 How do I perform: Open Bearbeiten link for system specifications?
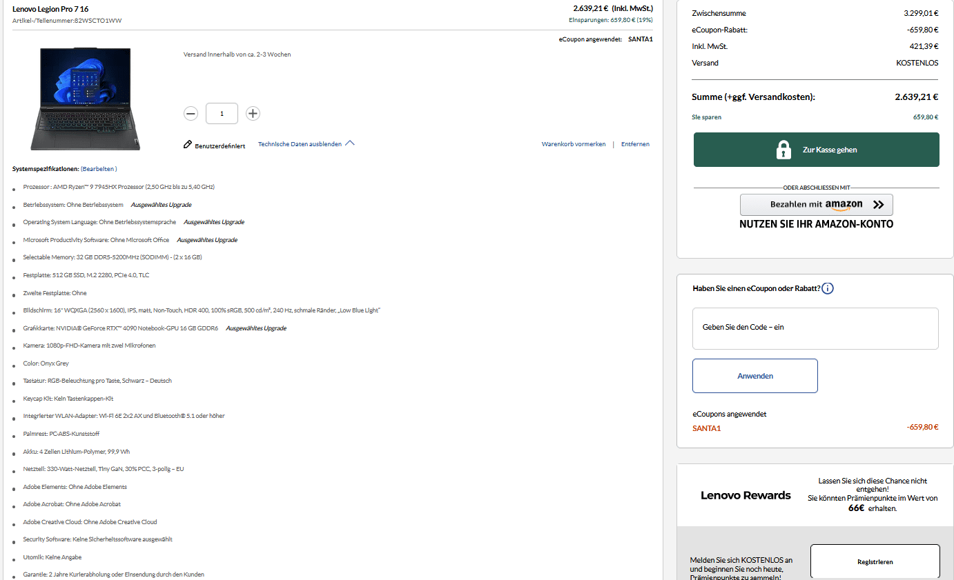(99, 169)
